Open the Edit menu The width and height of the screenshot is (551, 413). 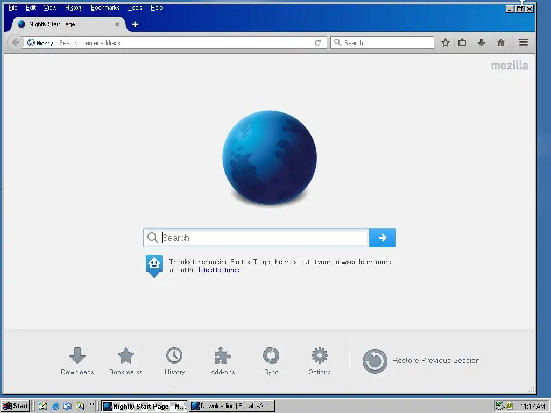(31, 8)
